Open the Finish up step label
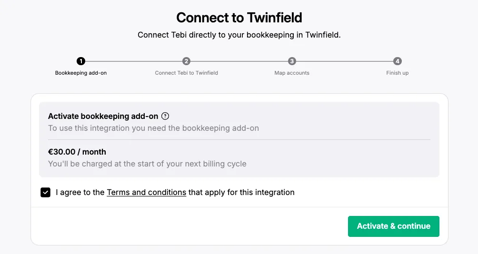The width and height of the screenshot is (478, 254). click(x=398, y=73)
